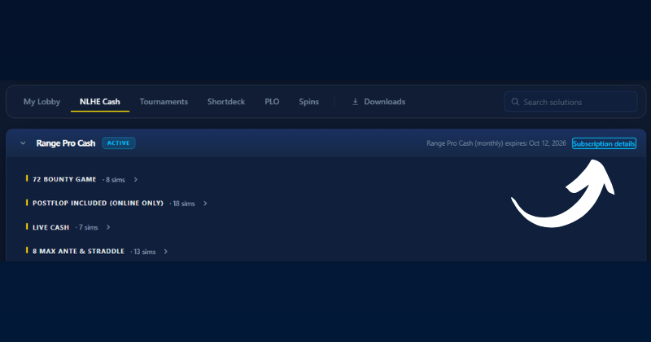Screen dimensions: 651x342
Task: Click the 18 sims count
Action: coord(184,204)
